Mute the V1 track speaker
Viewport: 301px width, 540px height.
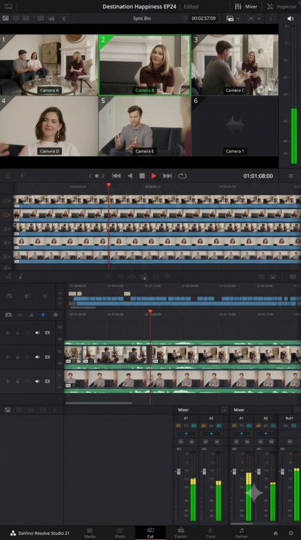(37, 381)
